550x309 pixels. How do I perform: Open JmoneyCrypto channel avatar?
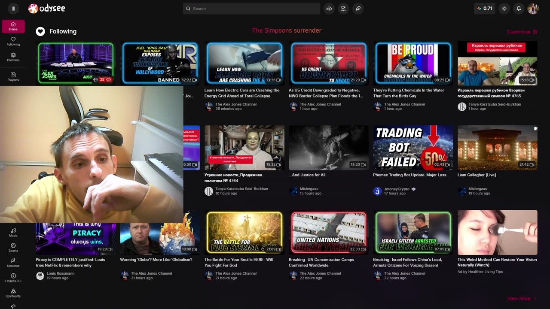point(377,191)
